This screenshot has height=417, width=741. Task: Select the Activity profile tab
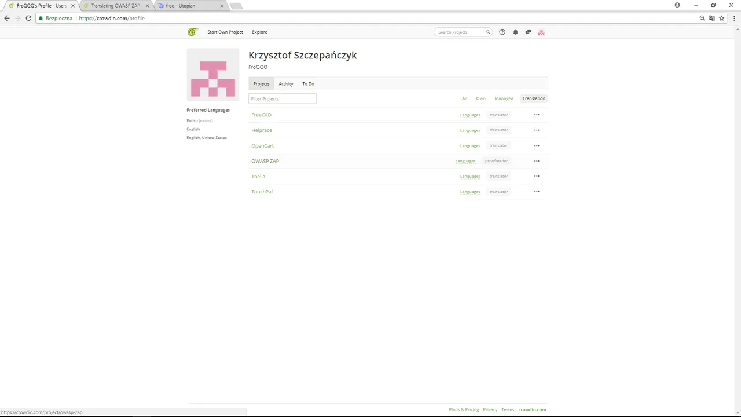click(286, 84)
